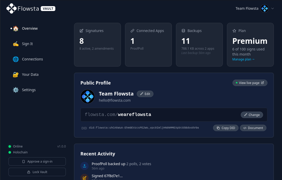Screen dimensions: 282x180
Task: Click the Connected Apps link icon
Action: (132, 31)
